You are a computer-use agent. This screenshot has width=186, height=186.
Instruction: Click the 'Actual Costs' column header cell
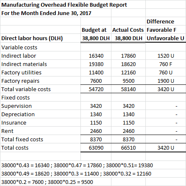coord(128,30)
